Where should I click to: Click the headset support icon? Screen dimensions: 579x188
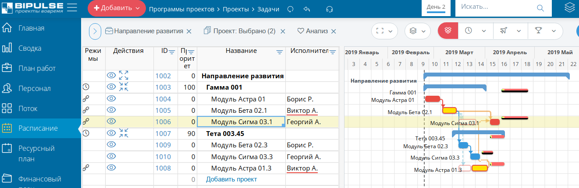click(x=330, y=9)
